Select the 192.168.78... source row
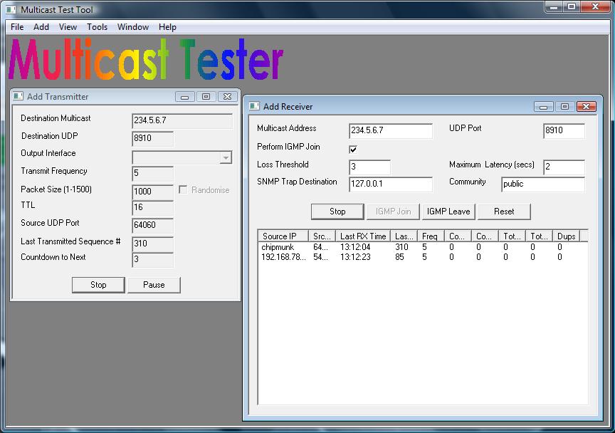The image size is (615, 433). (423, 257)
